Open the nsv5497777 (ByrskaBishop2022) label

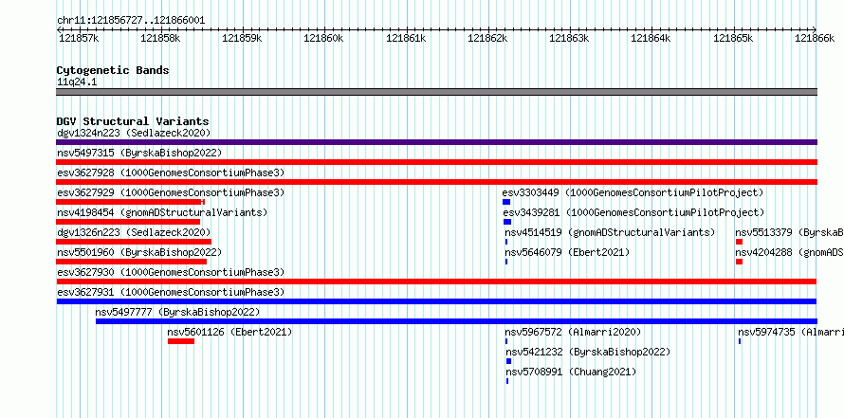point(177,312)
